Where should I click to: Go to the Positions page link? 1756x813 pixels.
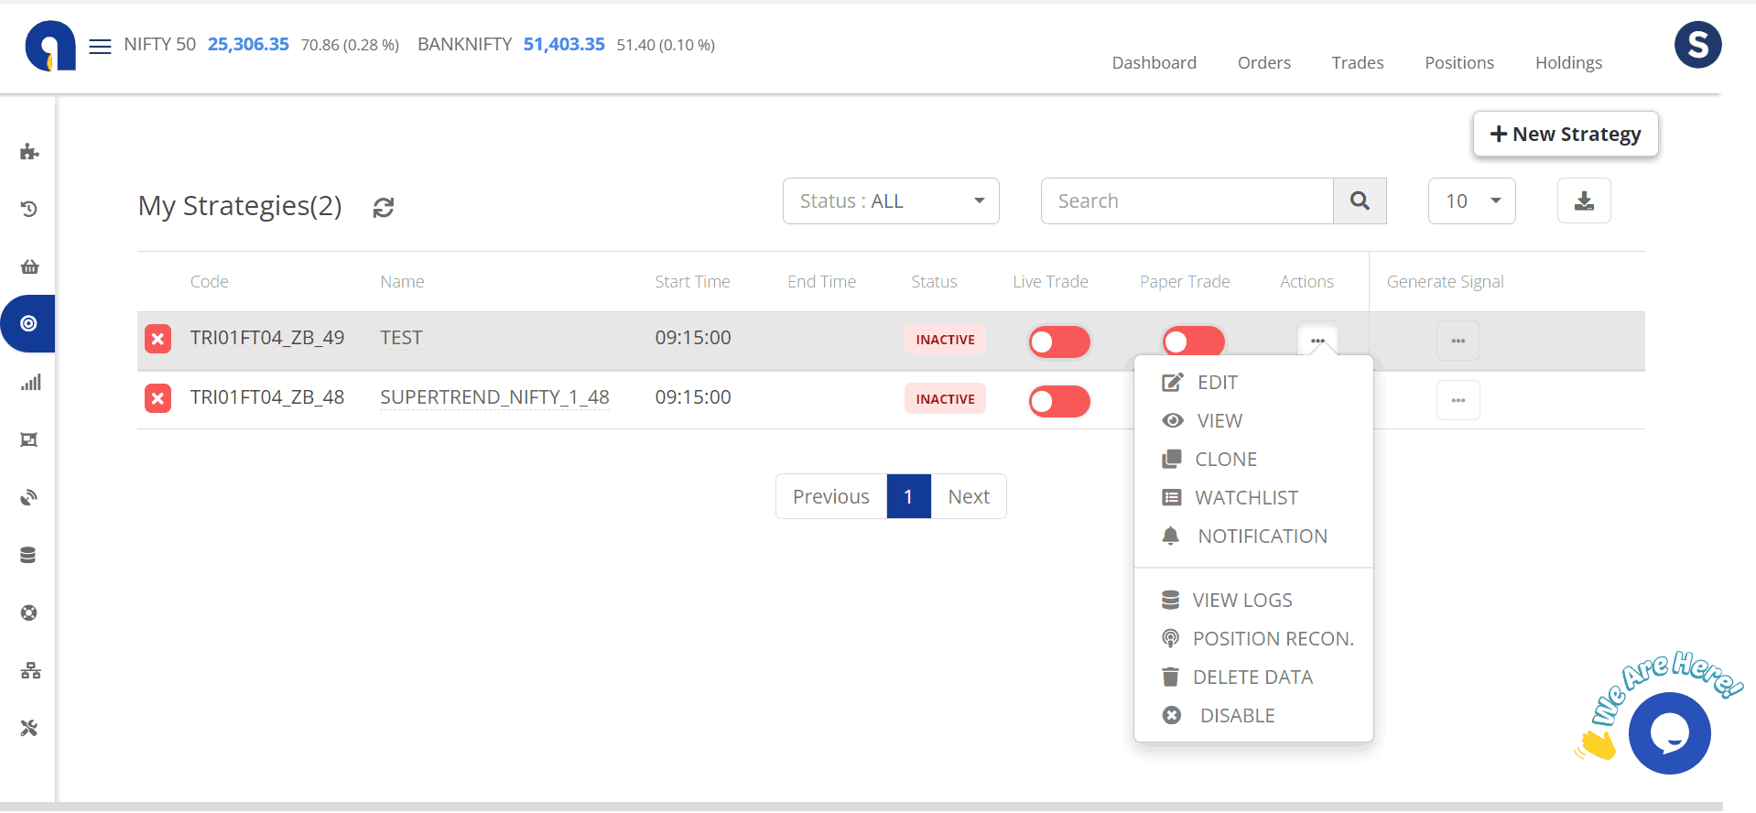[x=1458, y=63]
